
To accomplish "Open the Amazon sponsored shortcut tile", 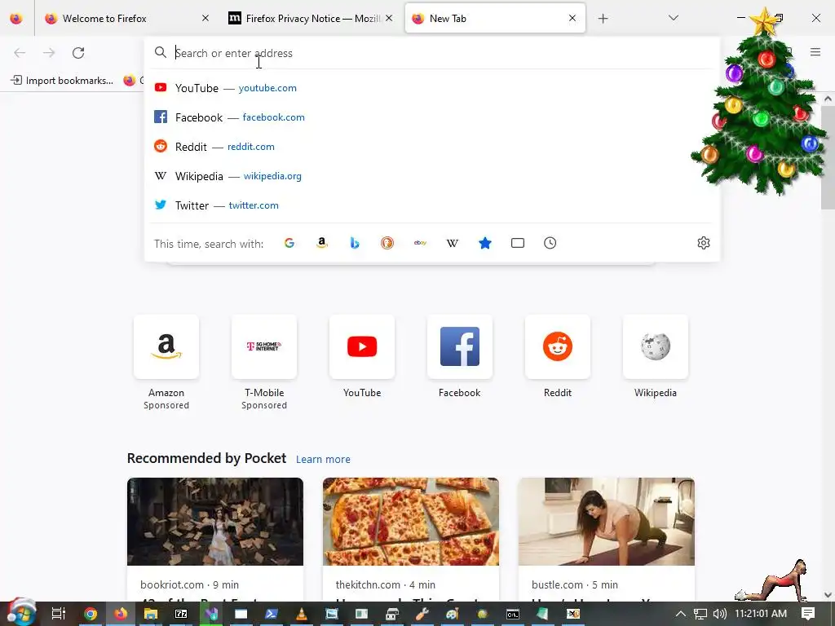I will 166,346.
